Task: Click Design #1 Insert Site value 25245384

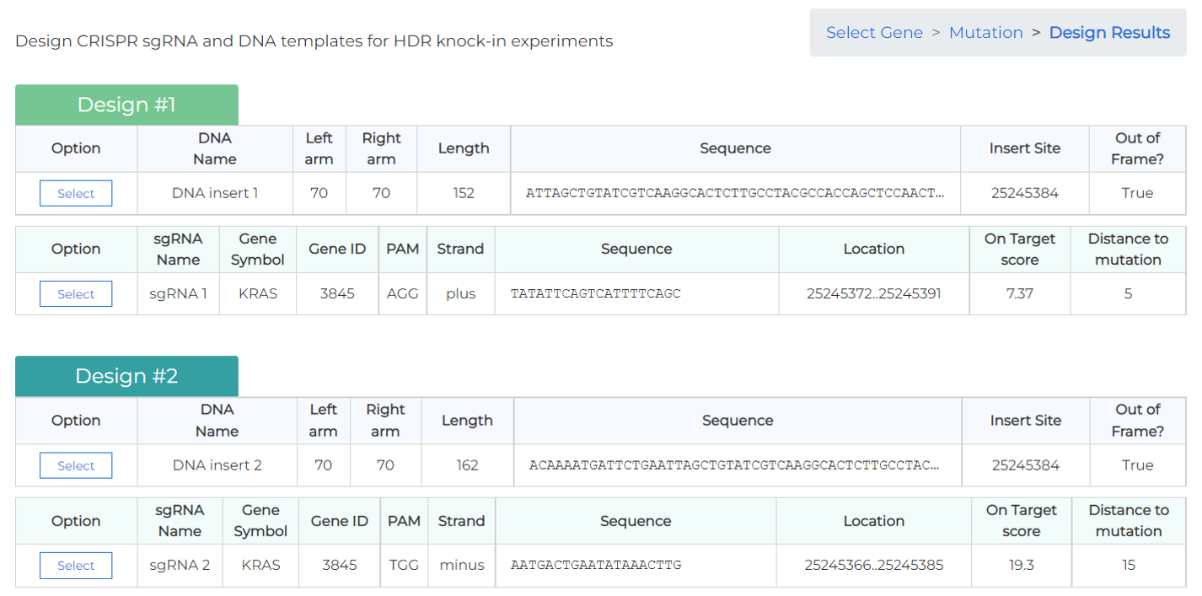Action: (1024, 193)
